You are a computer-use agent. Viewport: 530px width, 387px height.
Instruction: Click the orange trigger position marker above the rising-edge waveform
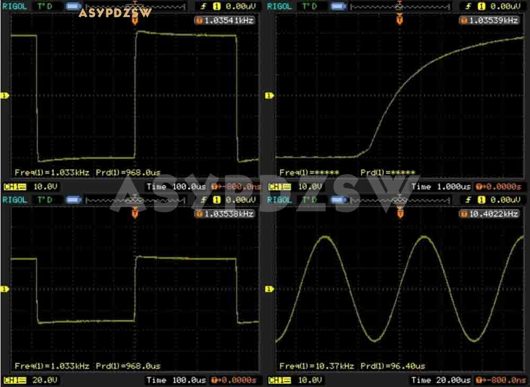[400, 21]
